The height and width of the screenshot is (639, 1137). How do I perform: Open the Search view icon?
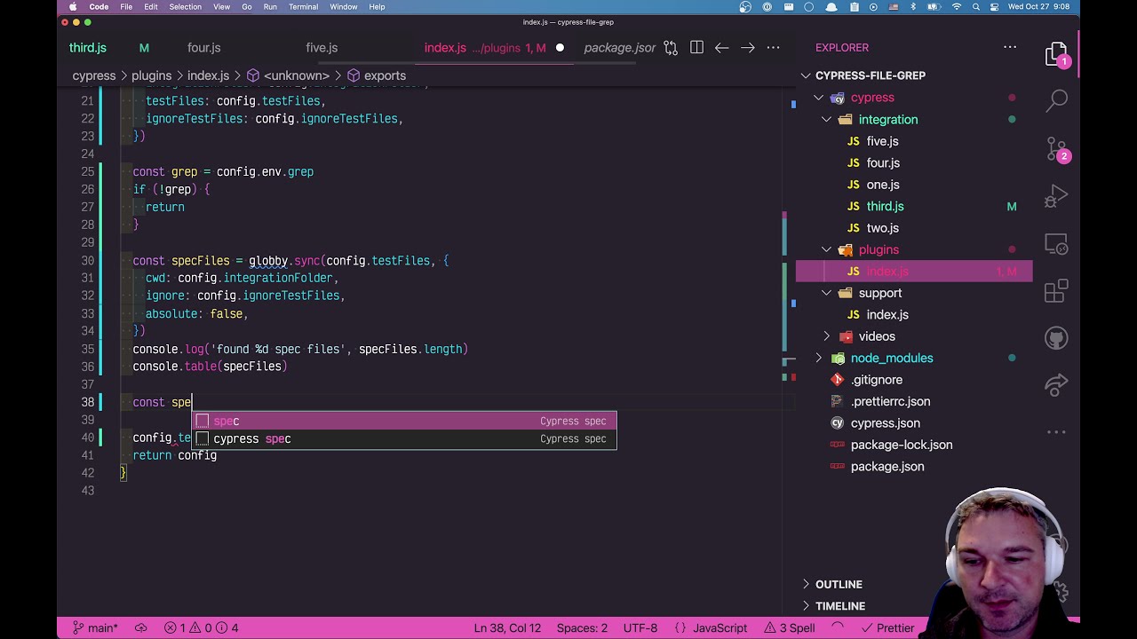(x=1056, y=100)
